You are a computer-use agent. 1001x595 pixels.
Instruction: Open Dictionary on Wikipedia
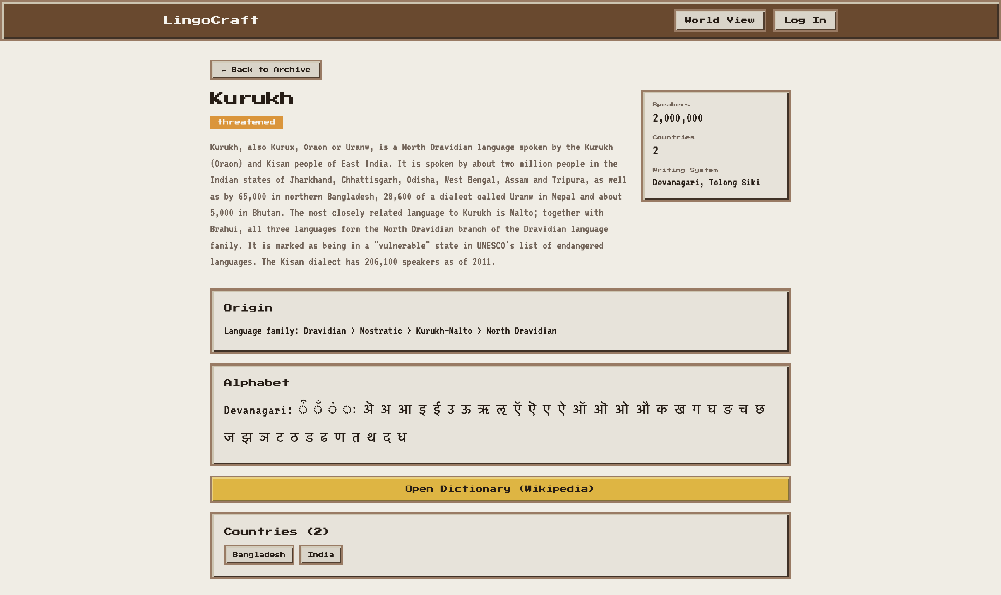500,489
